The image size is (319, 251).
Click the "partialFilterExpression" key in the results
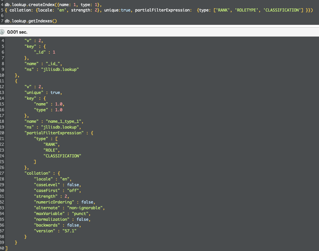tap(54, 133)
